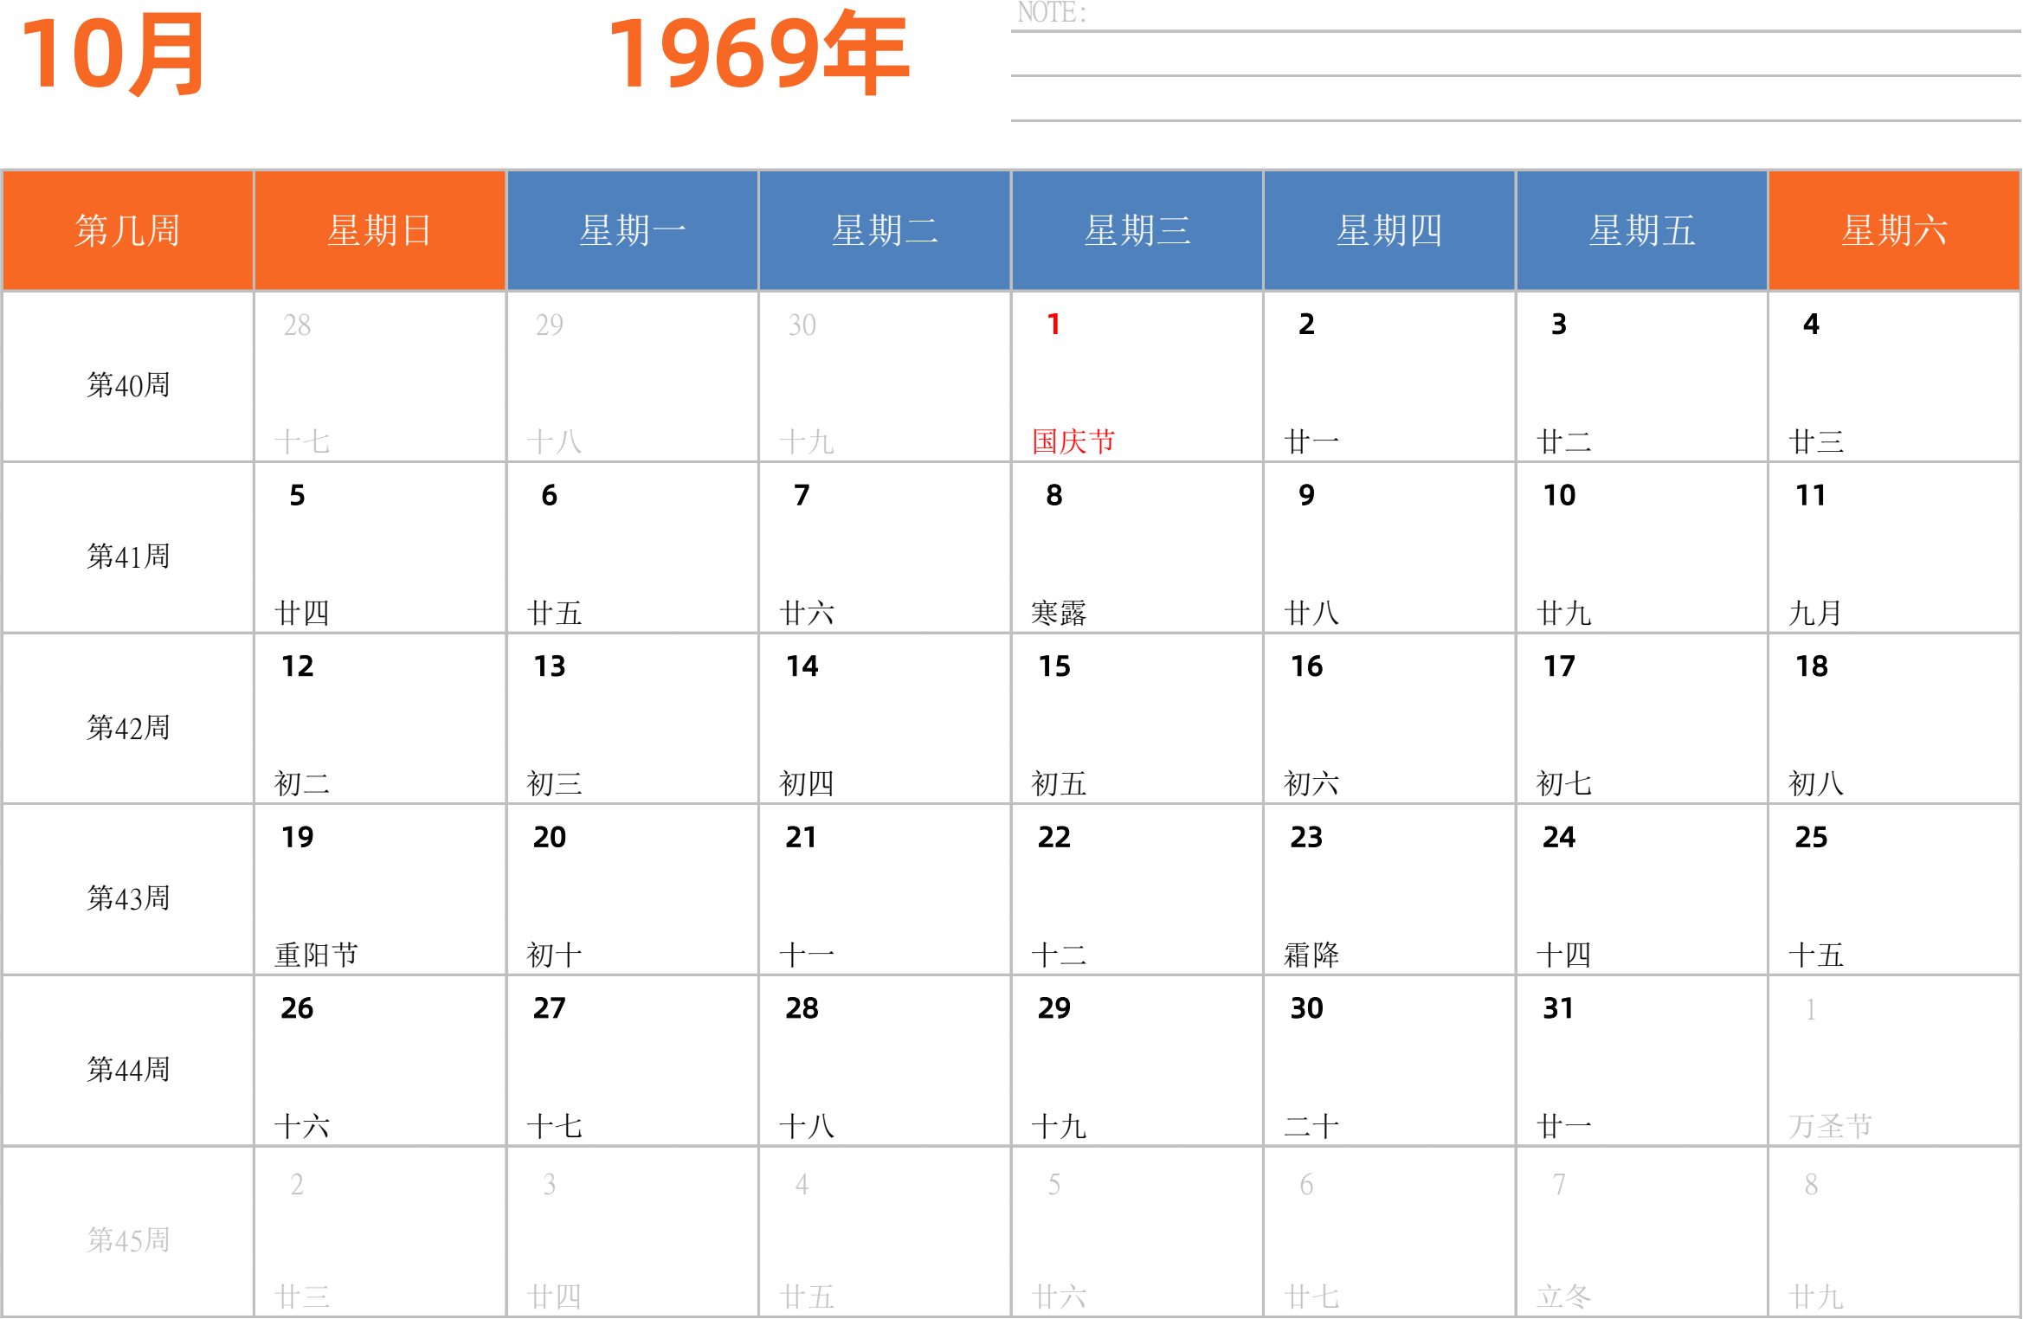Click date 8 in week 41
Viewport: 2023px width, 1319px height.
pos(1053,496)
